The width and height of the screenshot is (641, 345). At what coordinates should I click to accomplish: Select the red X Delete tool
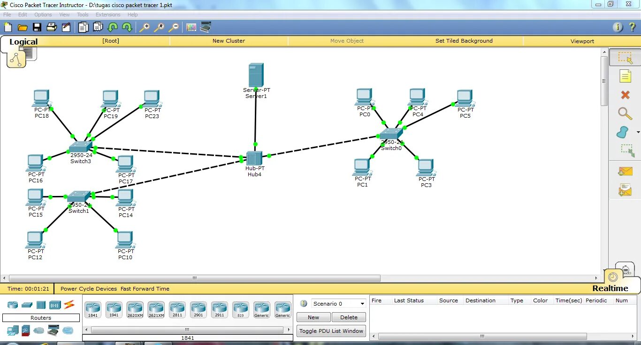click(625, 95)
